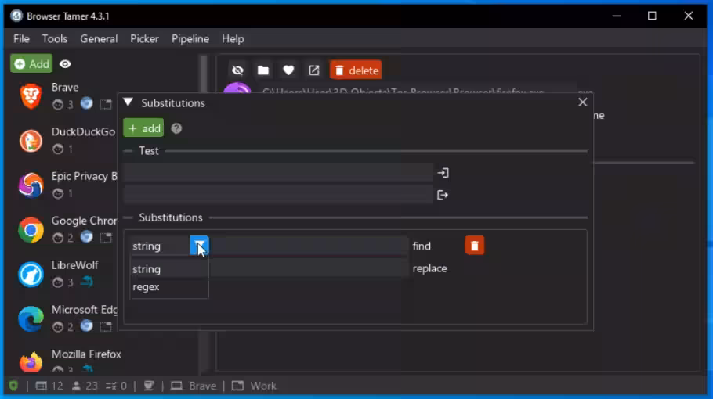The width and height of the screenshot is (713, 399).
Task: Open the Picker menu
Action: pos(144,38)
